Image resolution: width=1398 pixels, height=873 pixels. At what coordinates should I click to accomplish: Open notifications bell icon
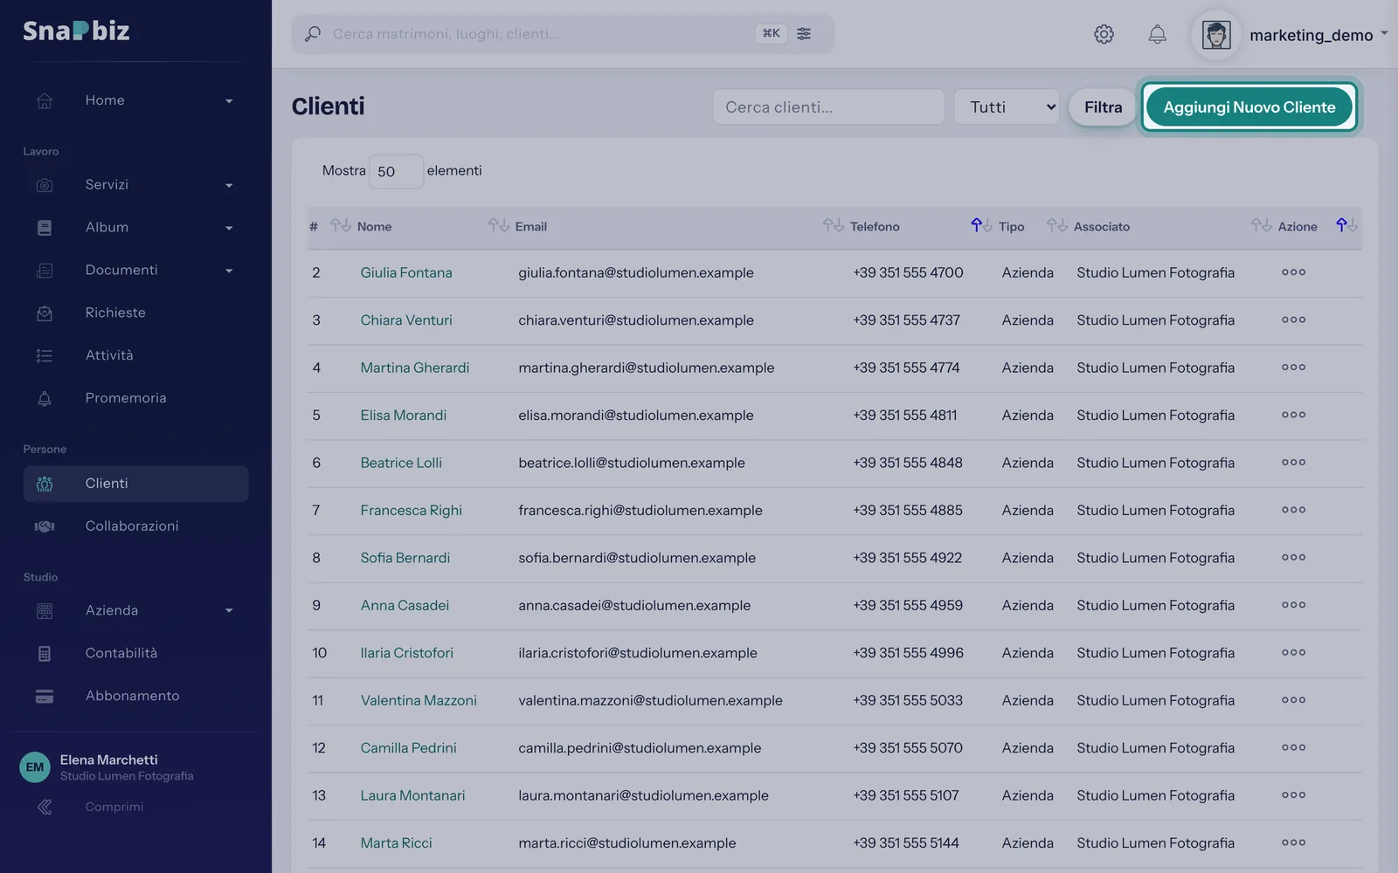click(1157, 34)
